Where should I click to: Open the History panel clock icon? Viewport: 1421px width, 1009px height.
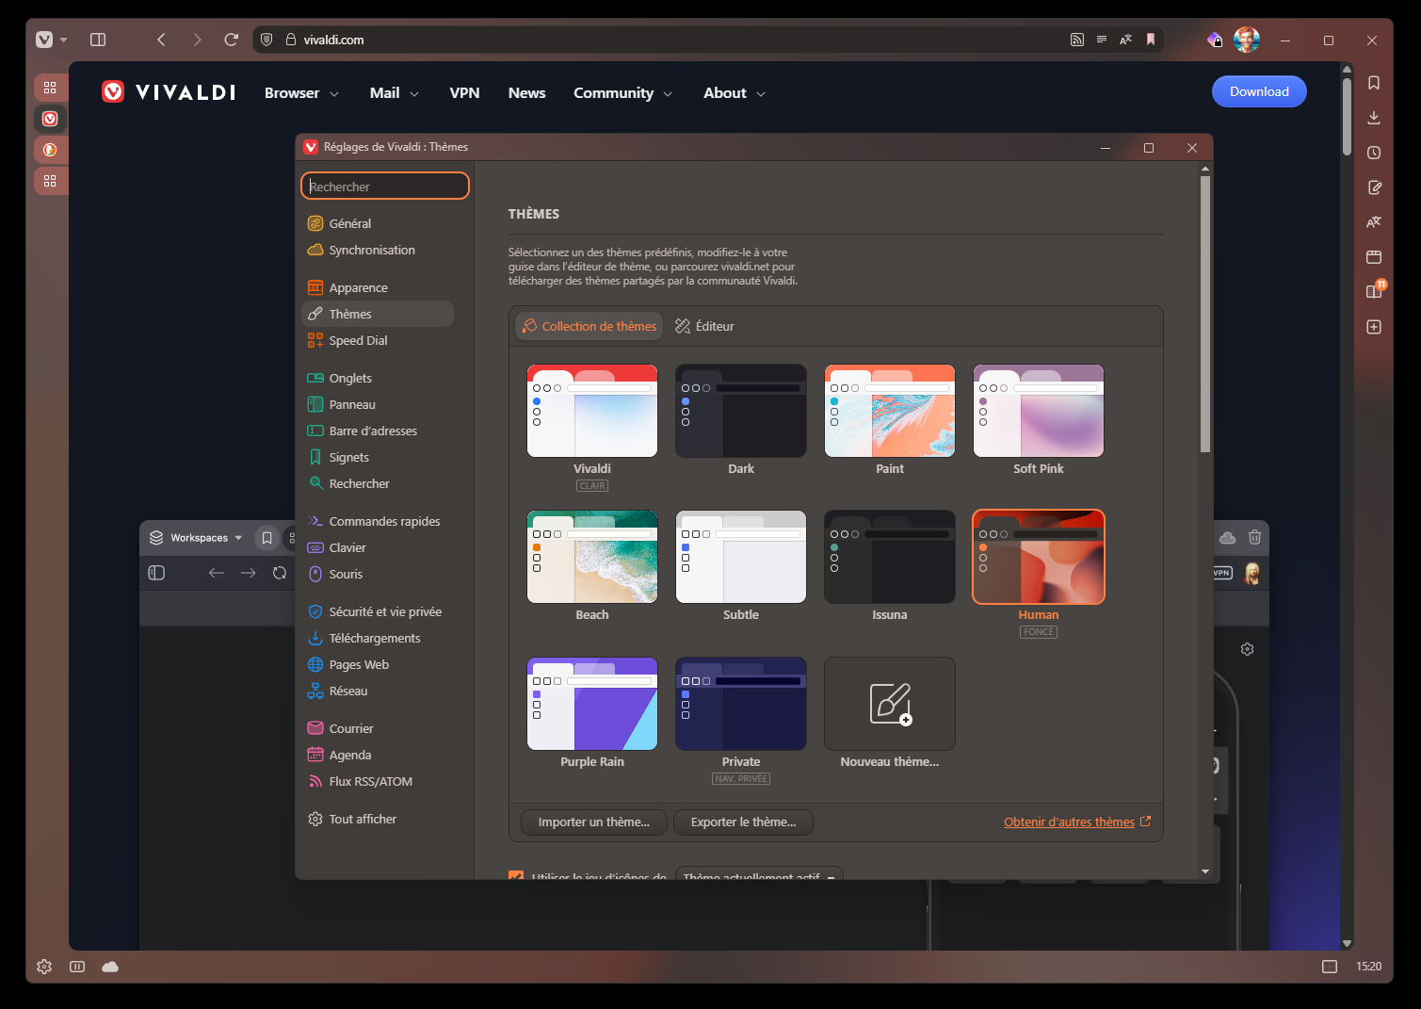pos(1374,153)
